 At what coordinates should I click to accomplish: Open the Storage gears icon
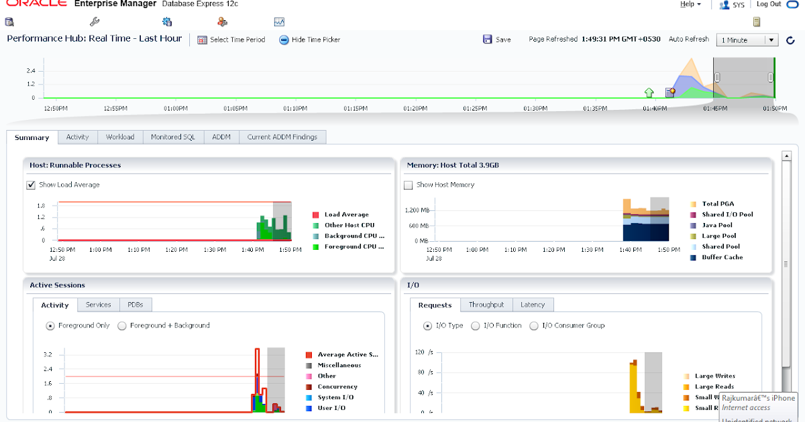click(x=166, y=21)
